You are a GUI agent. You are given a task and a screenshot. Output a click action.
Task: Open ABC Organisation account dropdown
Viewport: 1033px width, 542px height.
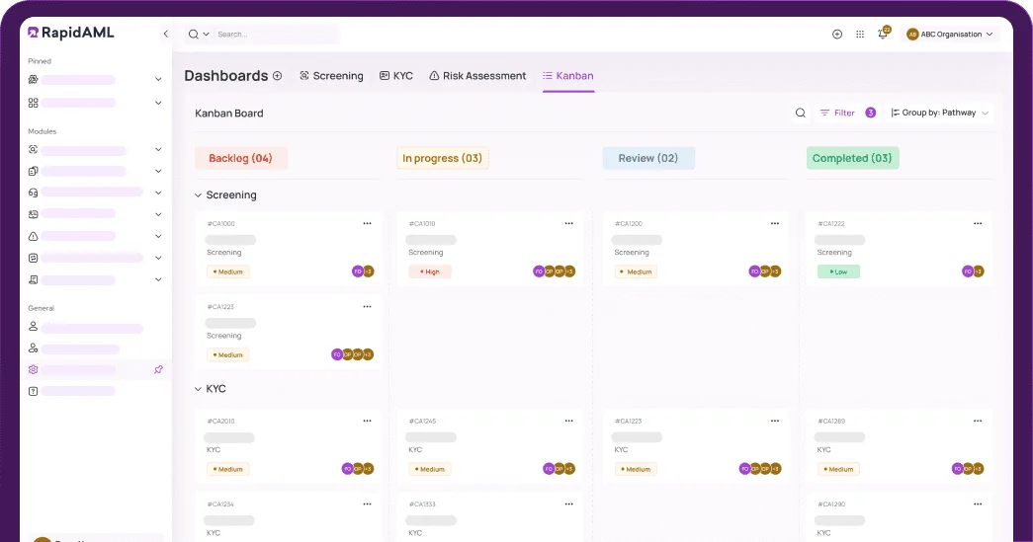(x=952, y=35)
